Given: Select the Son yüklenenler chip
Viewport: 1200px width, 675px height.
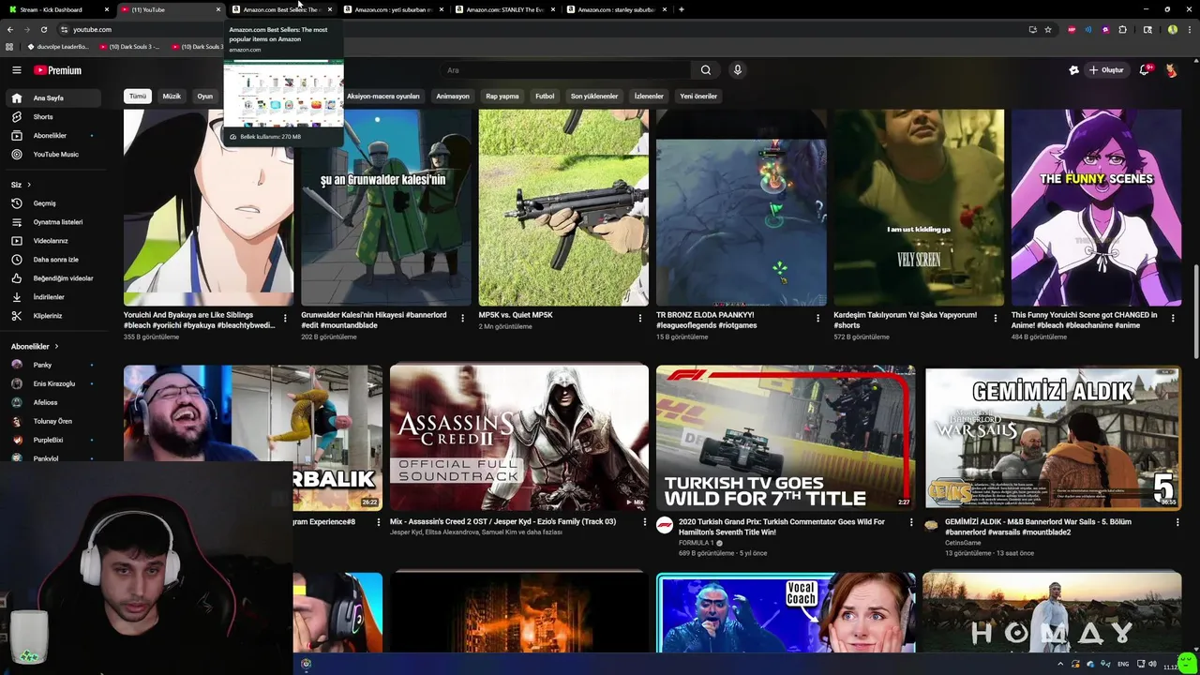Looking at the screenshot, I should (594, 96).
